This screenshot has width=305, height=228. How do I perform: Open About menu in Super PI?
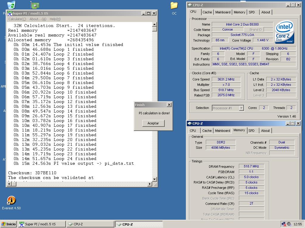[x=38, y=19]
